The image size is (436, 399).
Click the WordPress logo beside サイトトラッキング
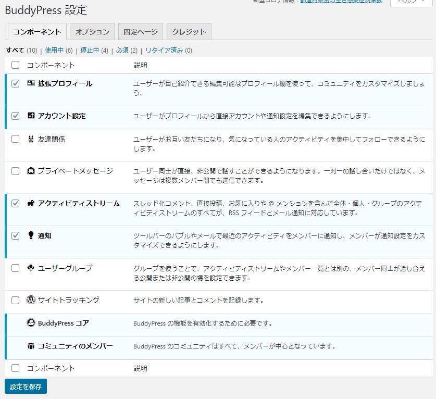(30, 301)
